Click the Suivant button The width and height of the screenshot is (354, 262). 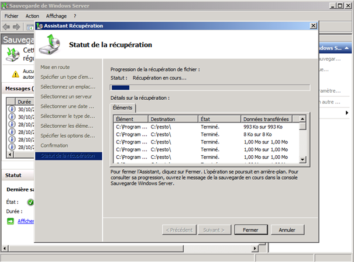[214, 230]
